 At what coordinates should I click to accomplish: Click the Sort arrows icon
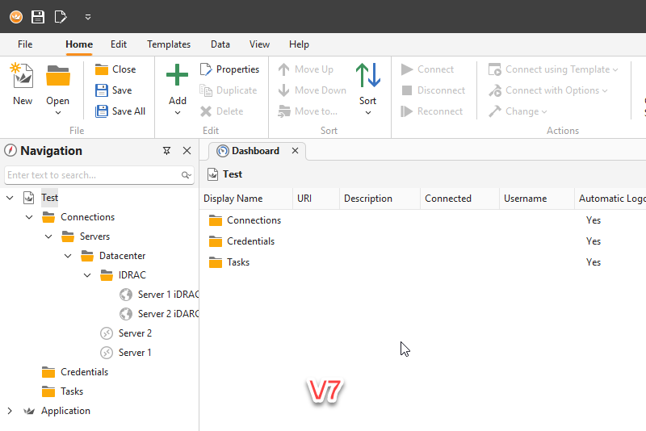pyautogui.click(x=367, y=76)
